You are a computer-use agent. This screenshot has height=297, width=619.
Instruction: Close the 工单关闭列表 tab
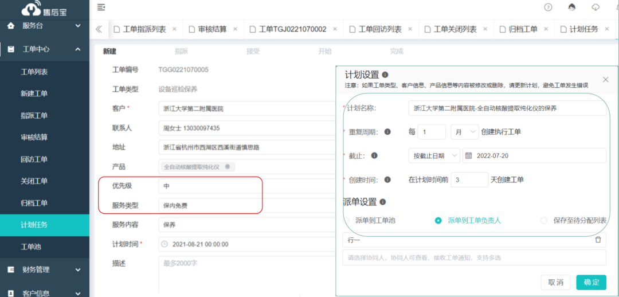tap(485, 29)
